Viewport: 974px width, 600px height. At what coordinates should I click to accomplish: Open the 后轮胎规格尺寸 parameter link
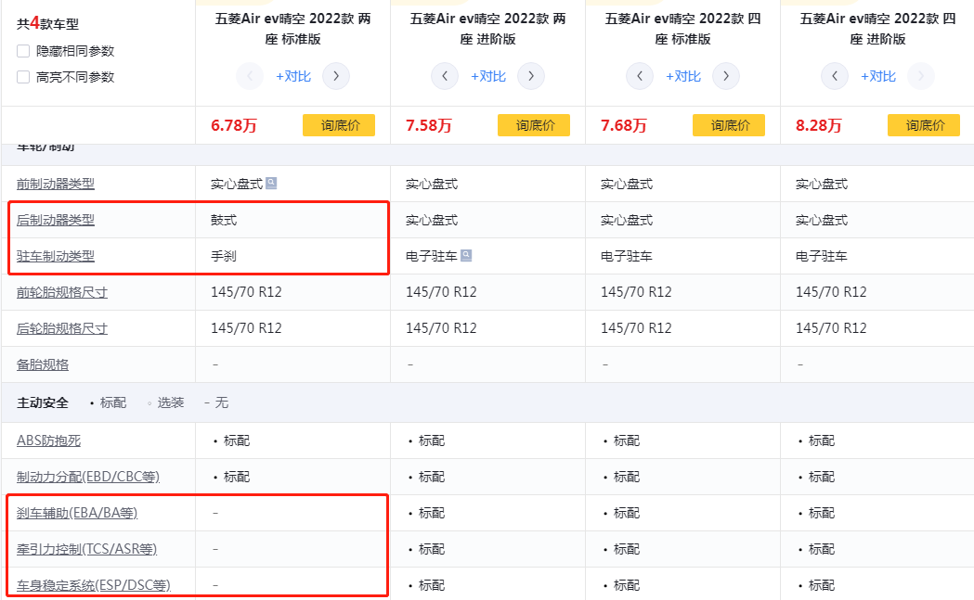point(62,328)
